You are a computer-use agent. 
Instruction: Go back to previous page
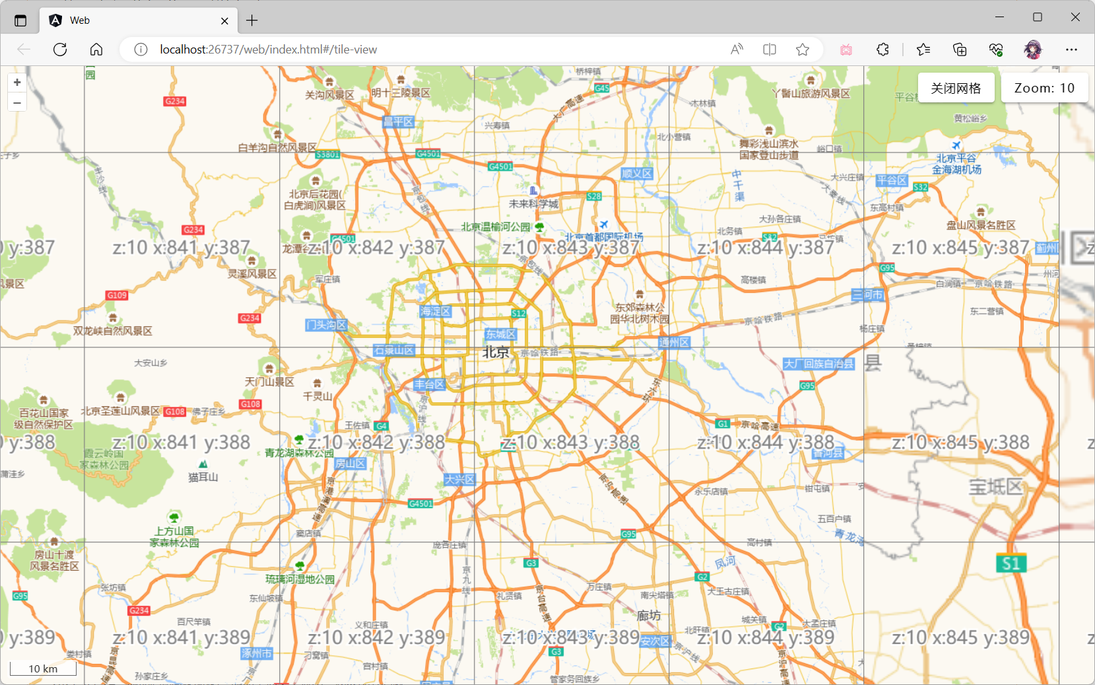(x=24, y=50)
